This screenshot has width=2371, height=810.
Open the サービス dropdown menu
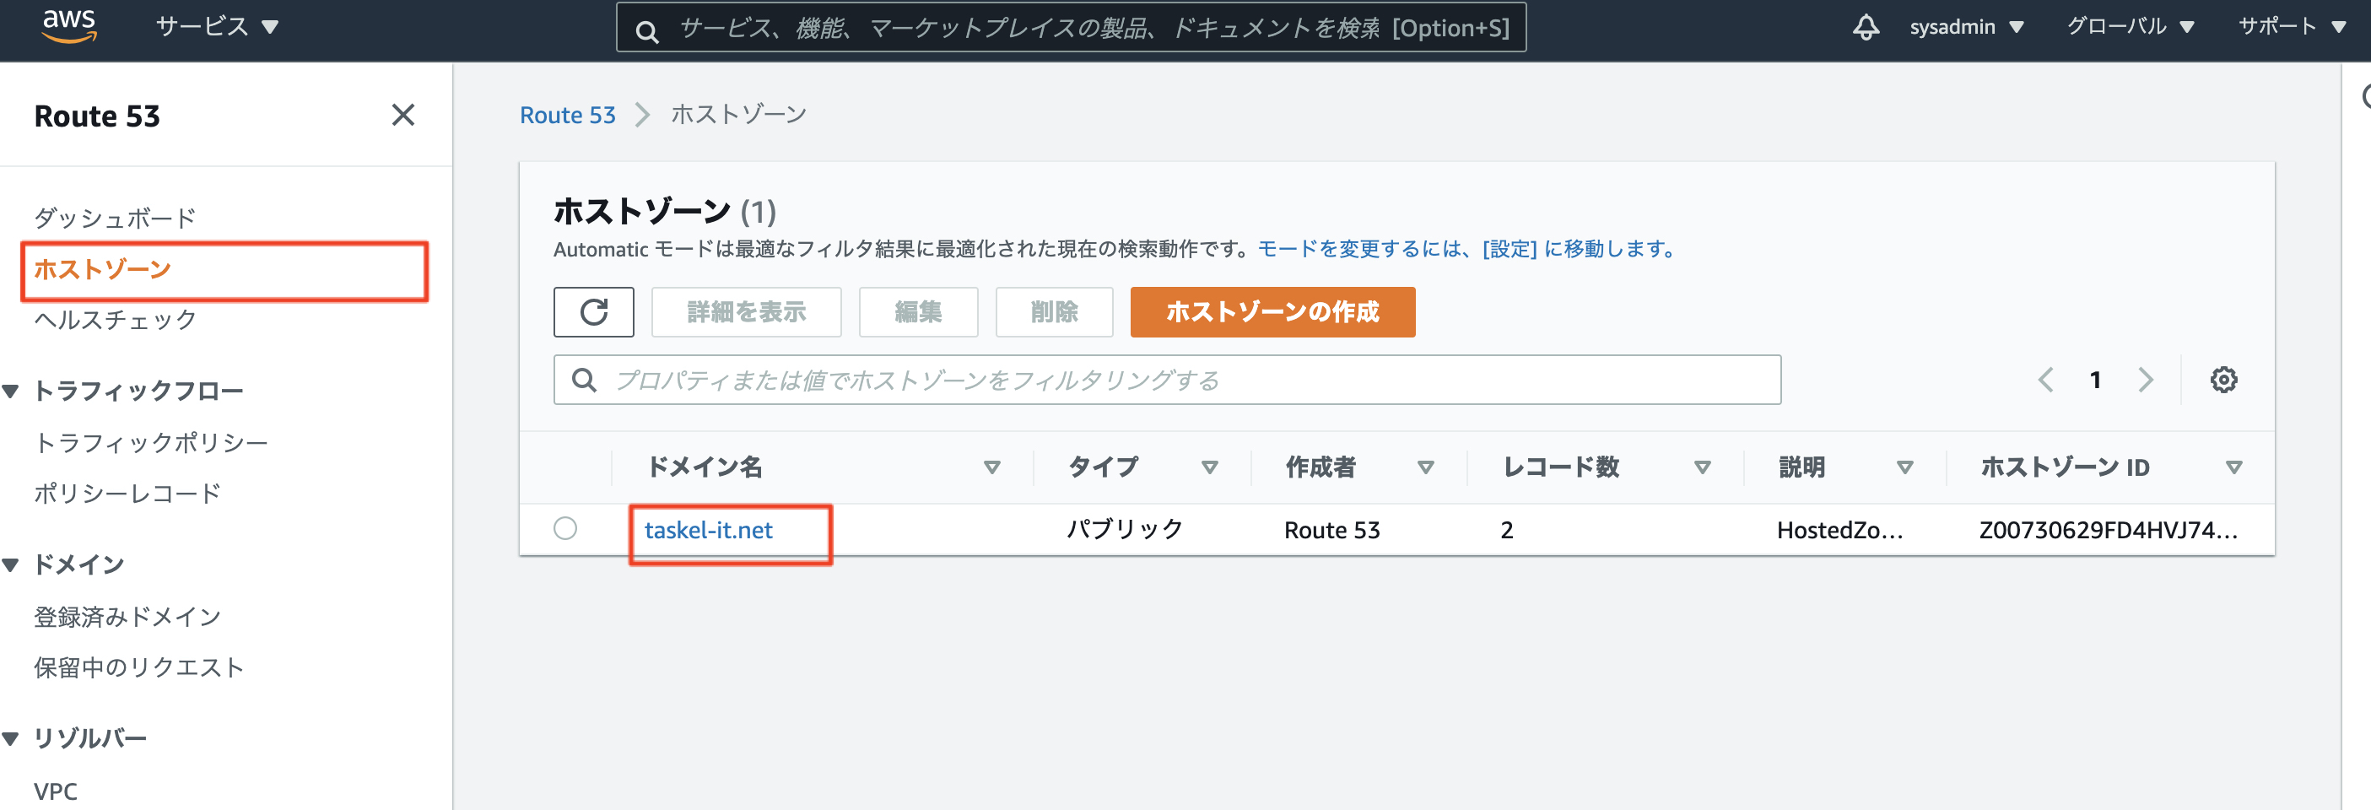tap(217, 27)
